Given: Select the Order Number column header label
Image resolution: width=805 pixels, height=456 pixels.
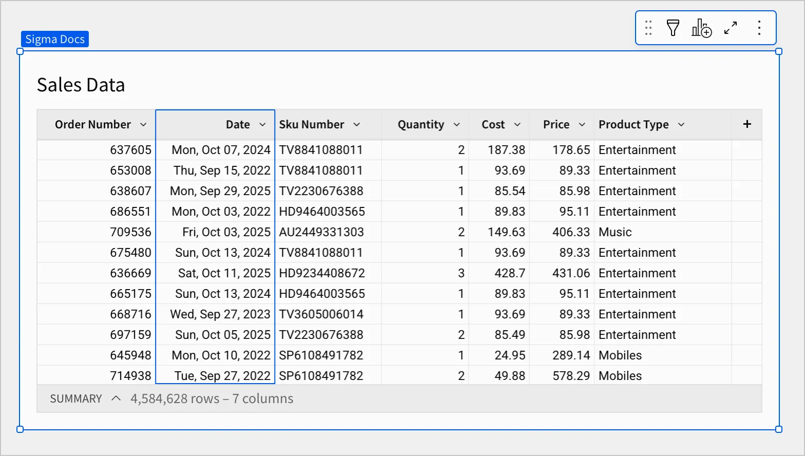Looking at the screenshot, I should pyautogui.click(x=93, y=125).
